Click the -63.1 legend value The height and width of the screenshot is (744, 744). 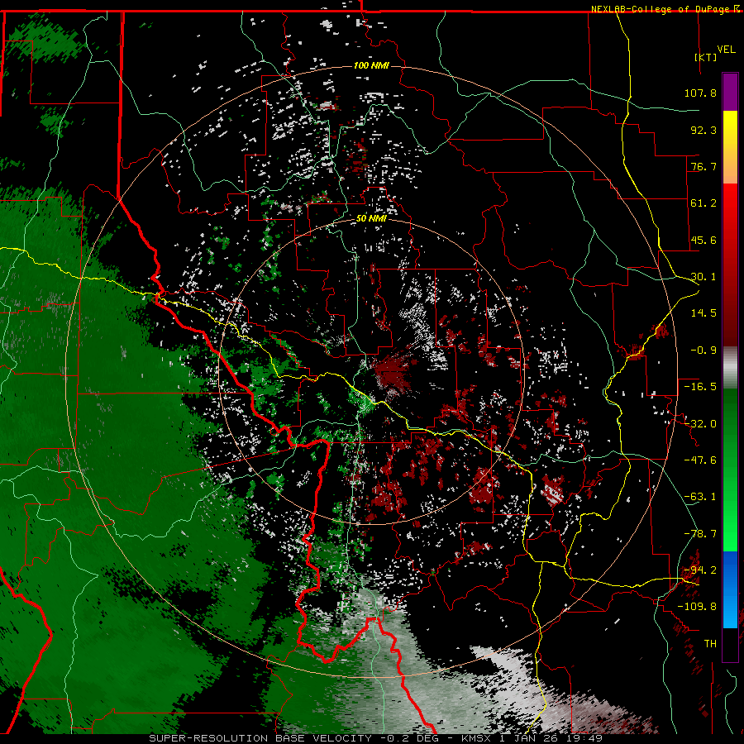700,497
